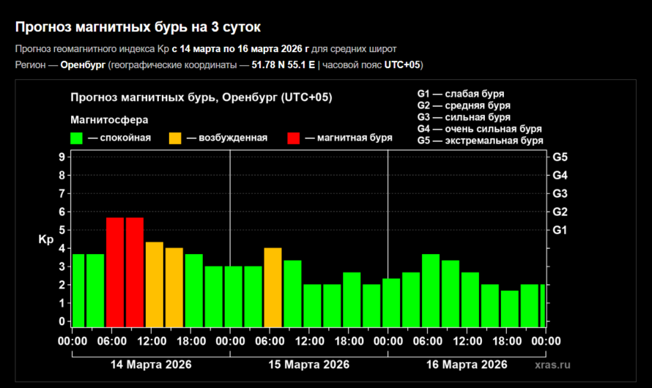This screenshot has width=652, height=388.
Task: Click the 'Прогноз магнитных бурь на 3 суток' heading
Action: tap(137, 27)
